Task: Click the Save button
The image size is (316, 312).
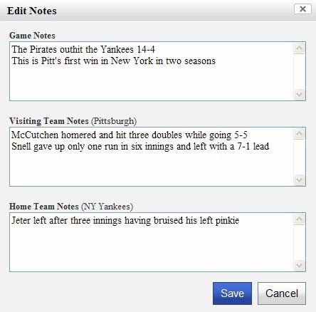Action: pyautogui.click(x=232, y=293)
